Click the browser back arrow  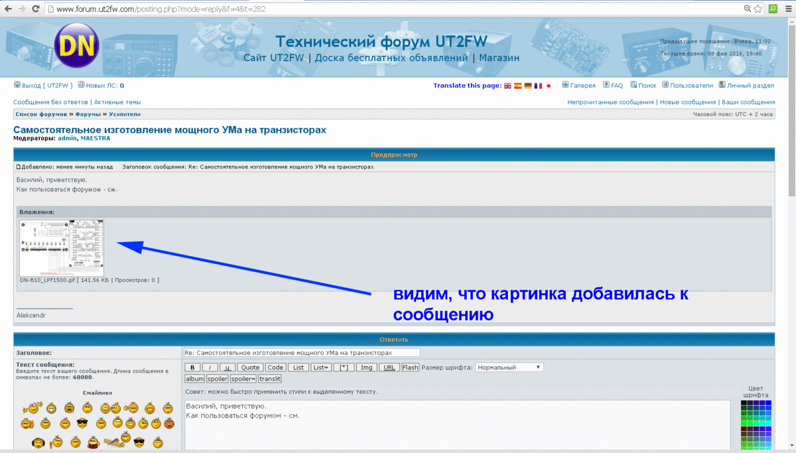point(8,9)
